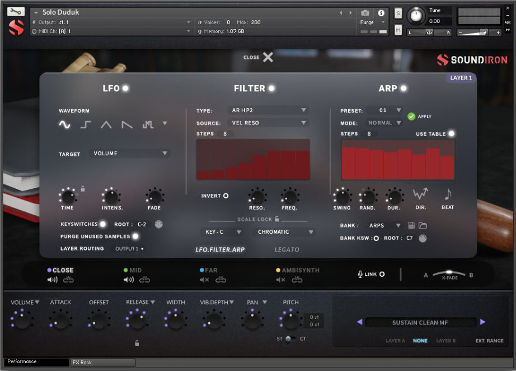Image resolution: width=516 pixels, height=371 pixels.
Task: Enable the PURGE UNUSED SAMPLES option
Action: pos(134,236)
